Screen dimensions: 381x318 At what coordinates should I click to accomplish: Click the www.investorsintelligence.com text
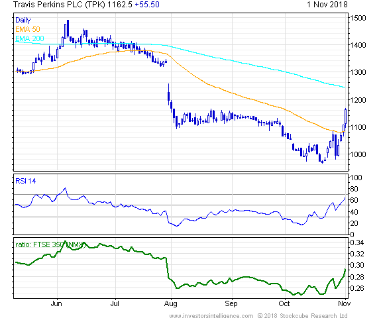[211, 315]
